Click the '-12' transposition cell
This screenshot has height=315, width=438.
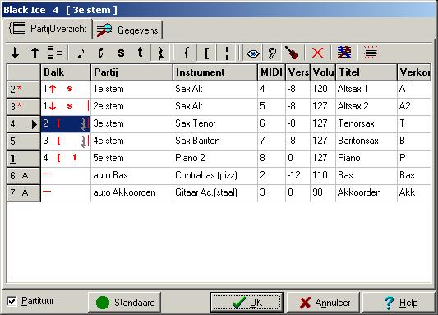pyautogui.click(x=298, y=175)
